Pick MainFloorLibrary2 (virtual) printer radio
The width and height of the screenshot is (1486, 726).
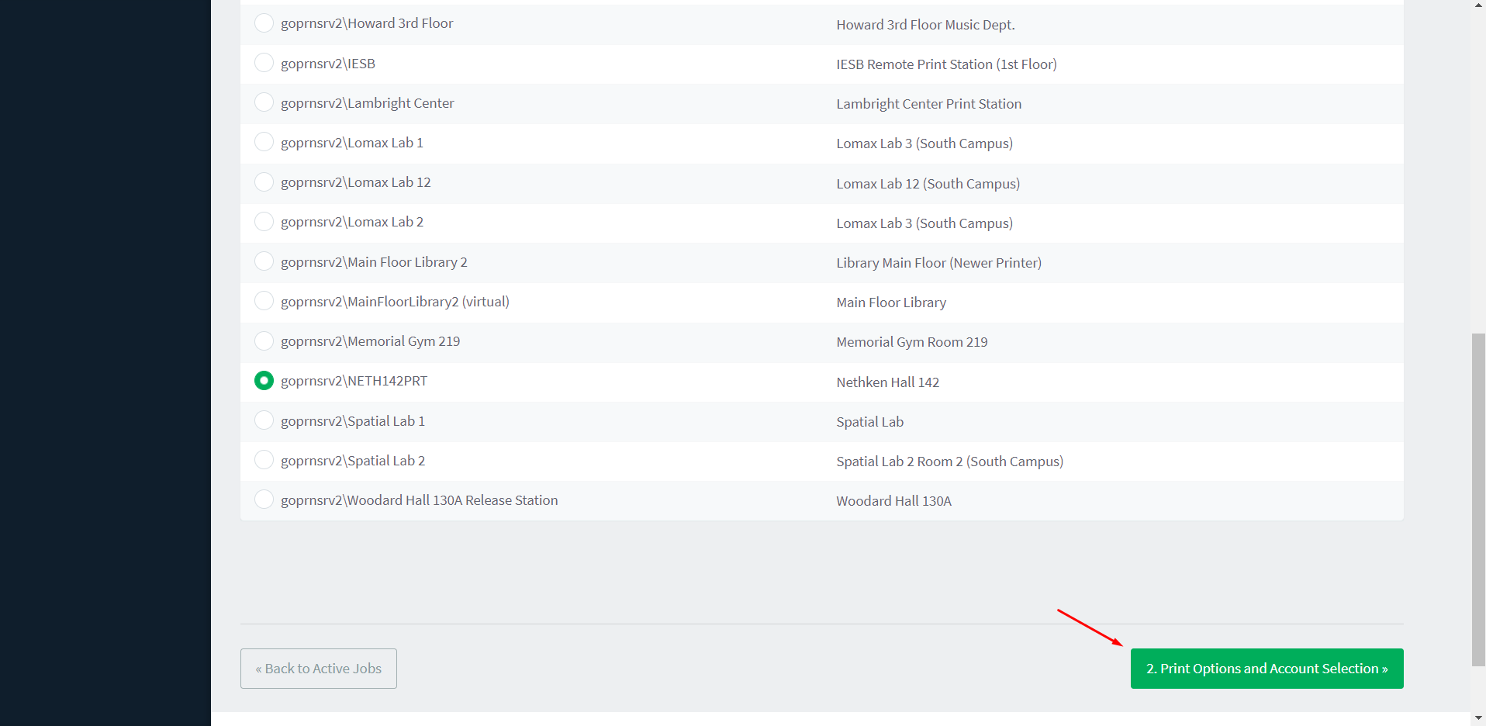point(264,301)
